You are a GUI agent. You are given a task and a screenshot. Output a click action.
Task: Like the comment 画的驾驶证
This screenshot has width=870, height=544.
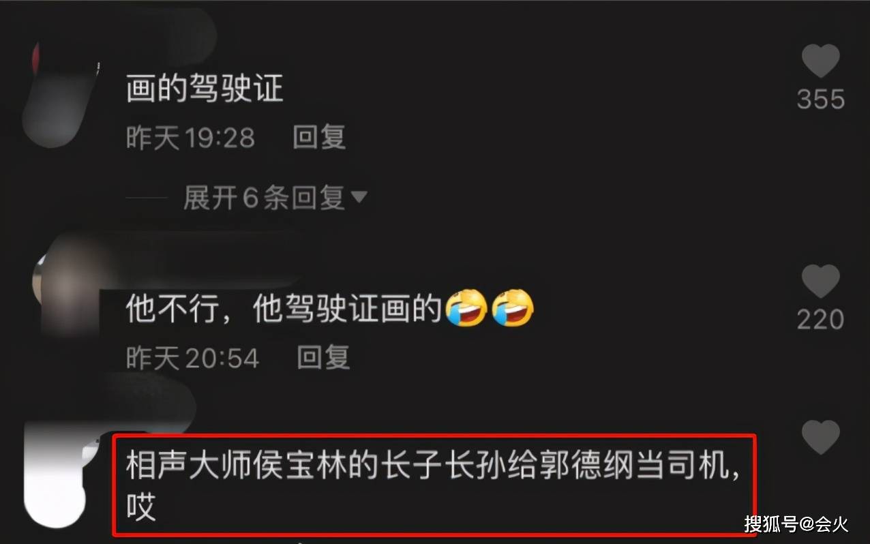click(x=820, y=61)
